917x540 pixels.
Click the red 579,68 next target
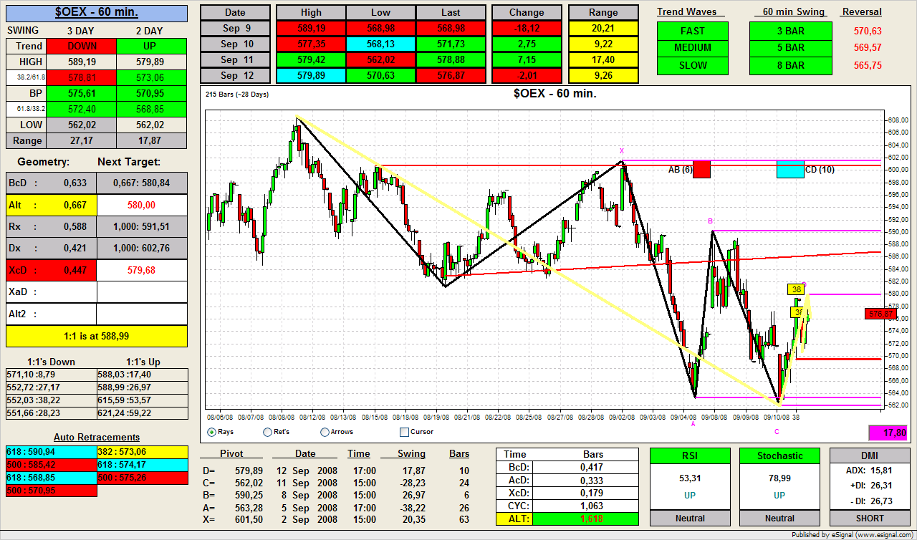click(x=142, y=270)
